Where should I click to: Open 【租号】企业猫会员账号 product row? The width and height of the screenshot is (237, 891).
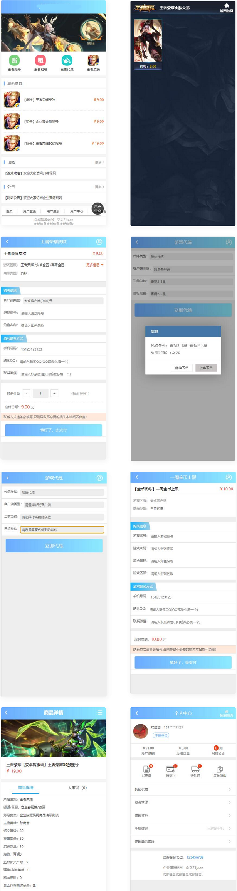pyautogui.click(x=54, y=121)
